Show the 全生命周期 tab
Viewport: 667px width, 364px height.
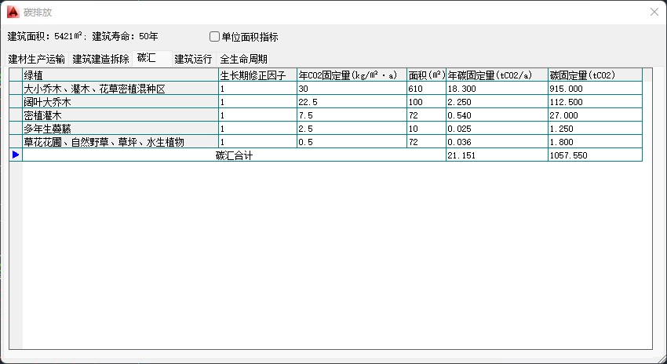(243, 59)
